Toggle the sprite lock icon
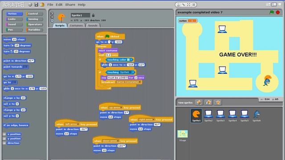 click(93, 15)
